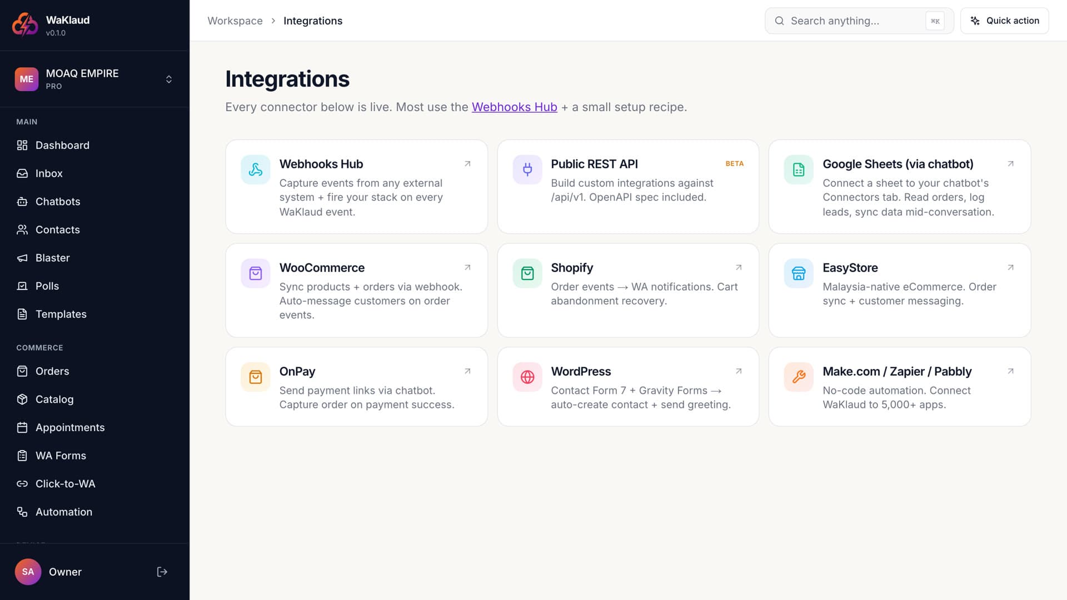
Task: Click the Google Sheets (via chatbot) title
Action: (x=898, y=164)
